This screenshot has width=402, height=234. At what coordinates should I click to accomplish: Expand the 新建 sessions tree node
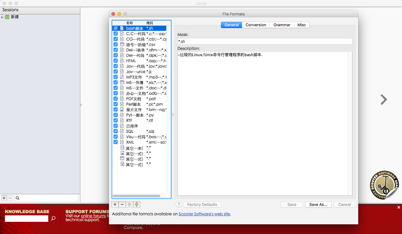[x=2, y=17]
